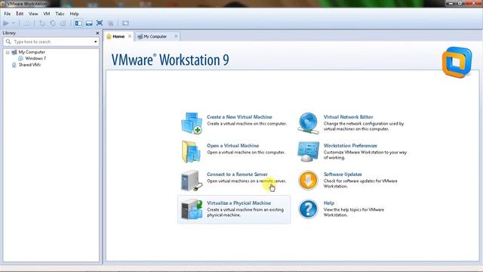Click the Virtual Network Editor link
This screenshot has height=272, width=483.
(348, 117)
